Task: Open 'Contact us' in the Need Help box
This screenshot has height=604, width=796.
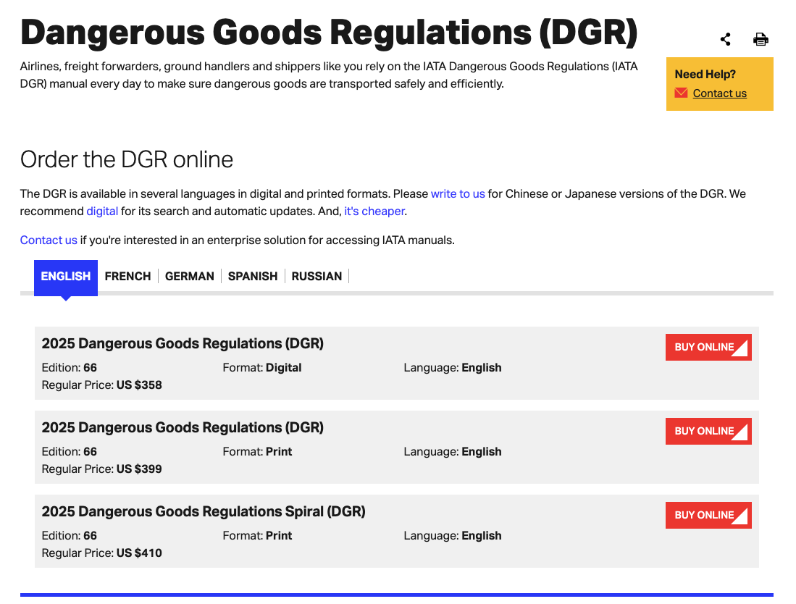Action: 719,93
